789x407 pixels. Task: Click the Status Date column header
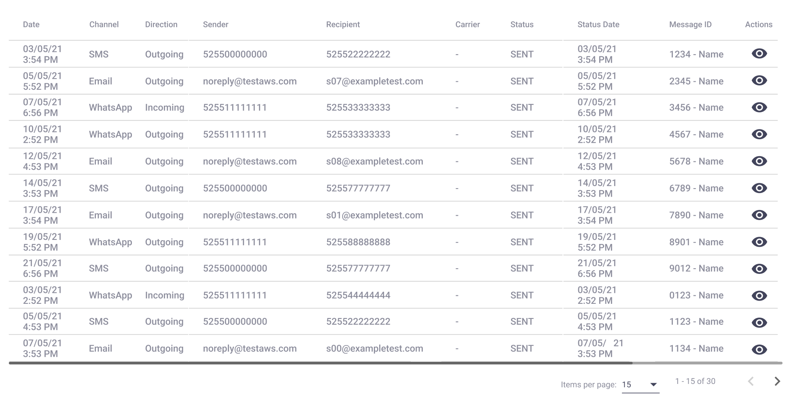coord(598,24)
